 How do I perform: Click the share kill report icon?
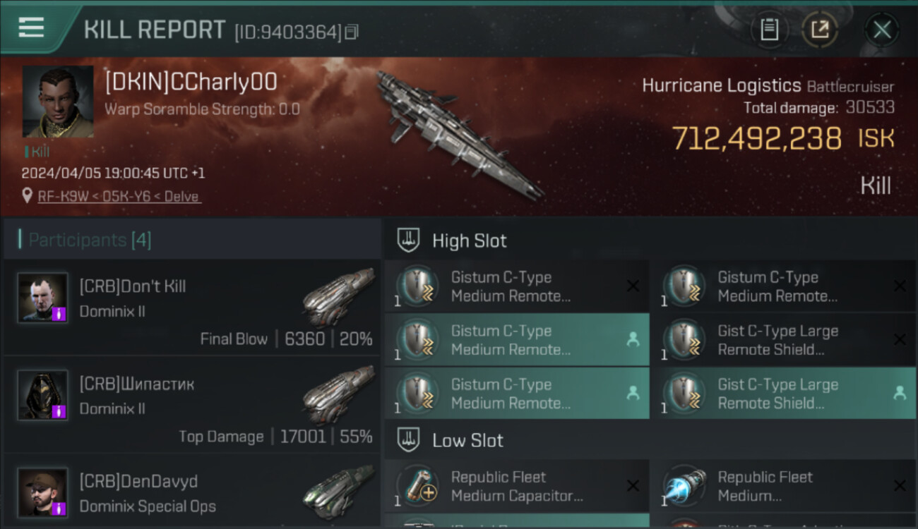pyautogui.click(x=820, y=30)
